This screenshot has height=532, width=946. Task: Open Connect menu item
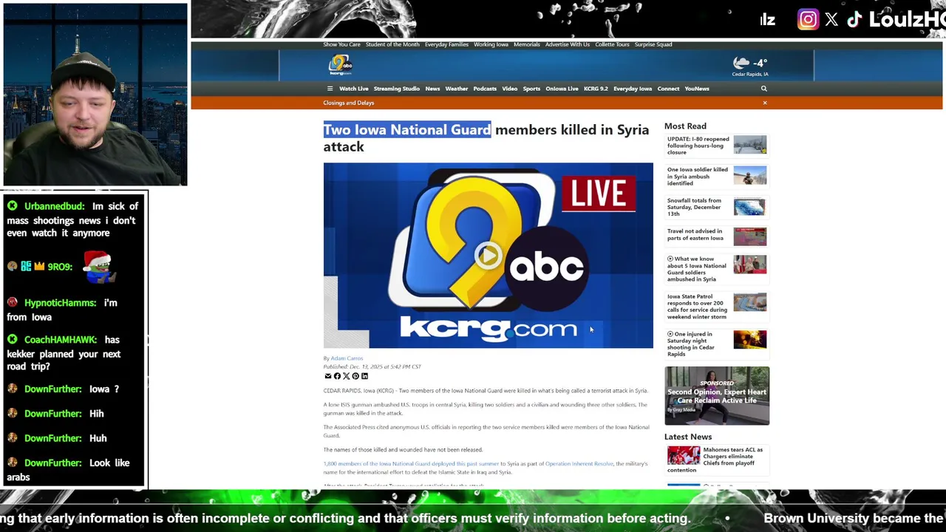point(668,89)
